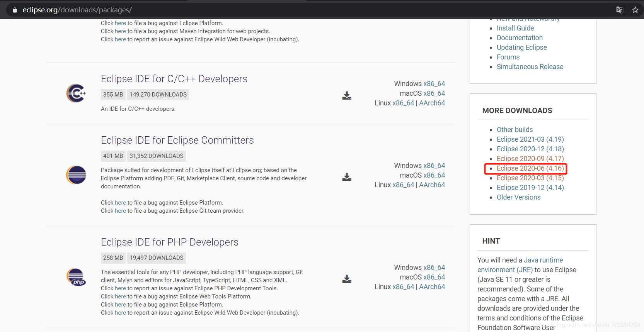644x332 pixels.
Task: Download C/C++ package for Linux AArch64
Action: pyautogui.click(x=432, y=103)
